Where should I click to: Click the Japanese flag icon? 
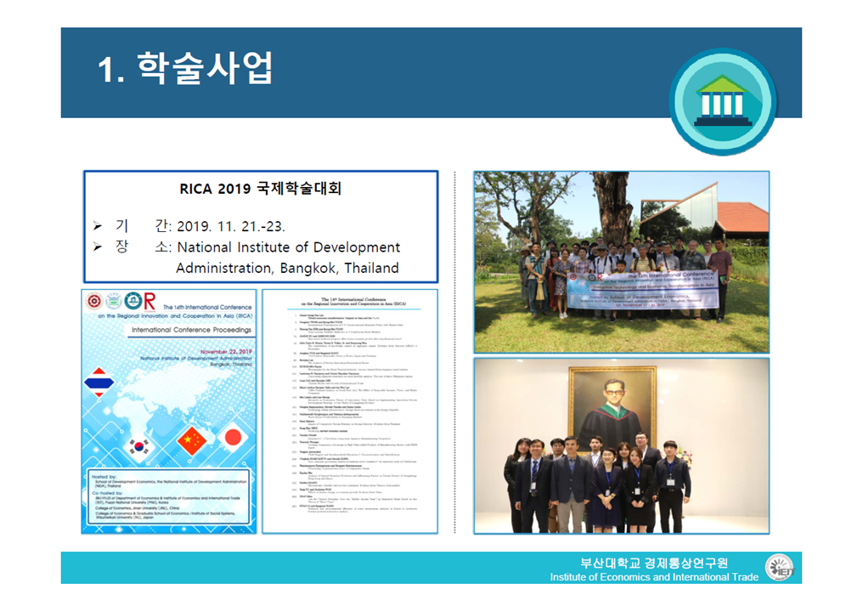[x=232, y=437]
